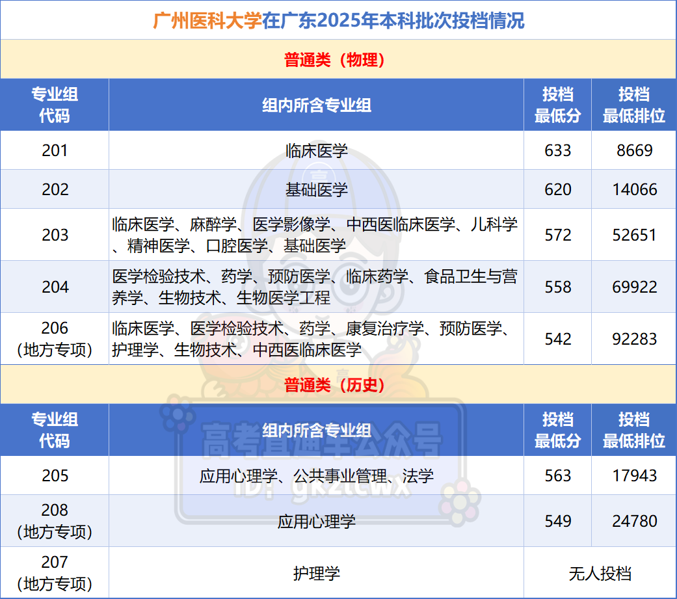Click the minimum score 572

pyautogui.click(x=557, y=235)
